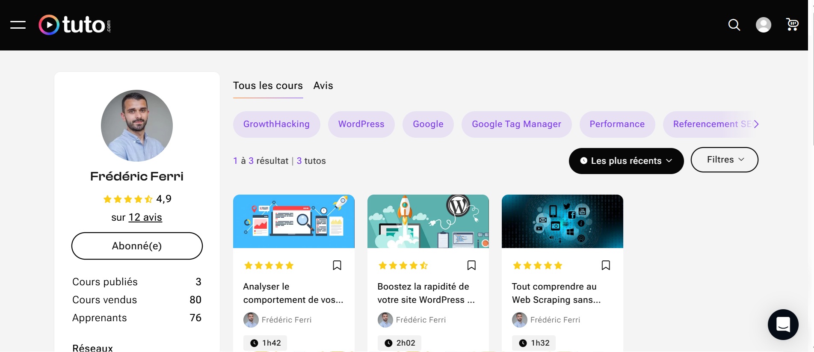The height and width of the screenshot is (352, 814).
Task: Click the Cours publiés stat row
Action: [x=137, y=282]
